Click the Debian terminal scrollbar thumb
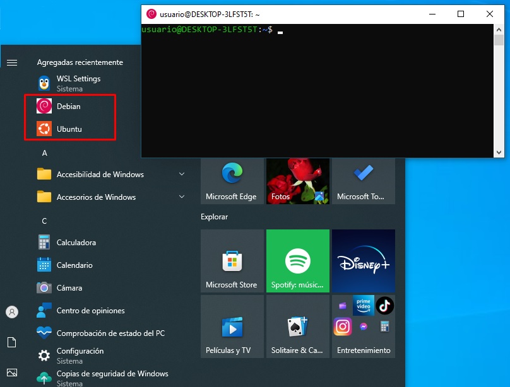 [x=499, y=40]
